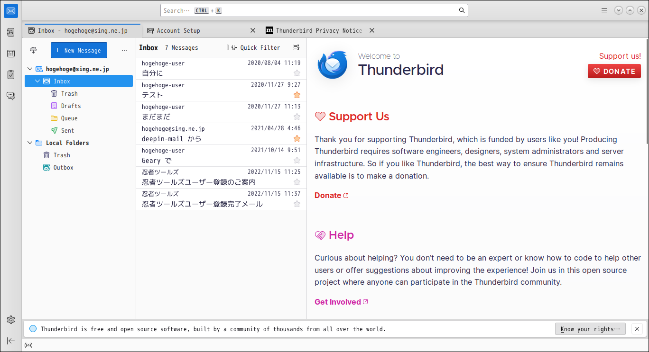The width and height of the screenshot is (649, 352).
Task: Star the Geary で message
Action: pyautogui.click(x=297, y=160)
